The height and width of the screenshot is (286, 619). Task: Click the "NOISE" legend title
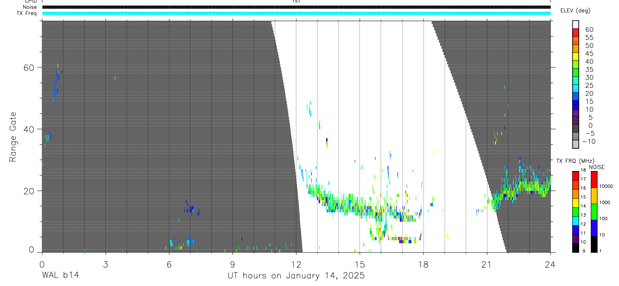(597, 167)
